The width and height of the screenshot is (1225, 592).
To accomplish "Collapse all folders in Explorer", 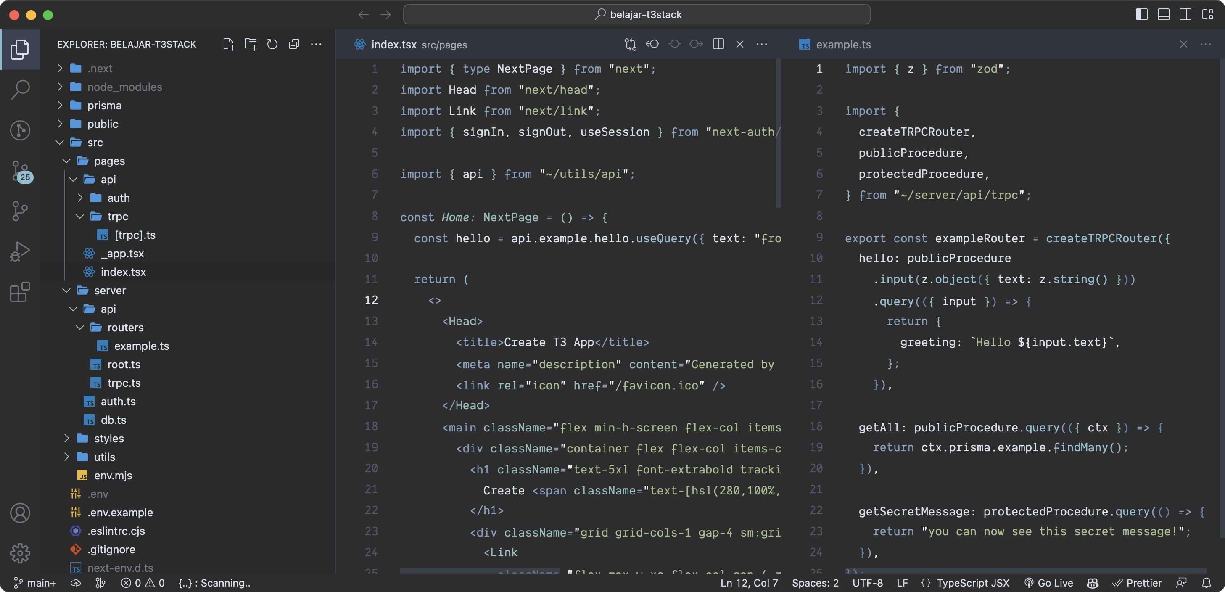I will (294, 44).
